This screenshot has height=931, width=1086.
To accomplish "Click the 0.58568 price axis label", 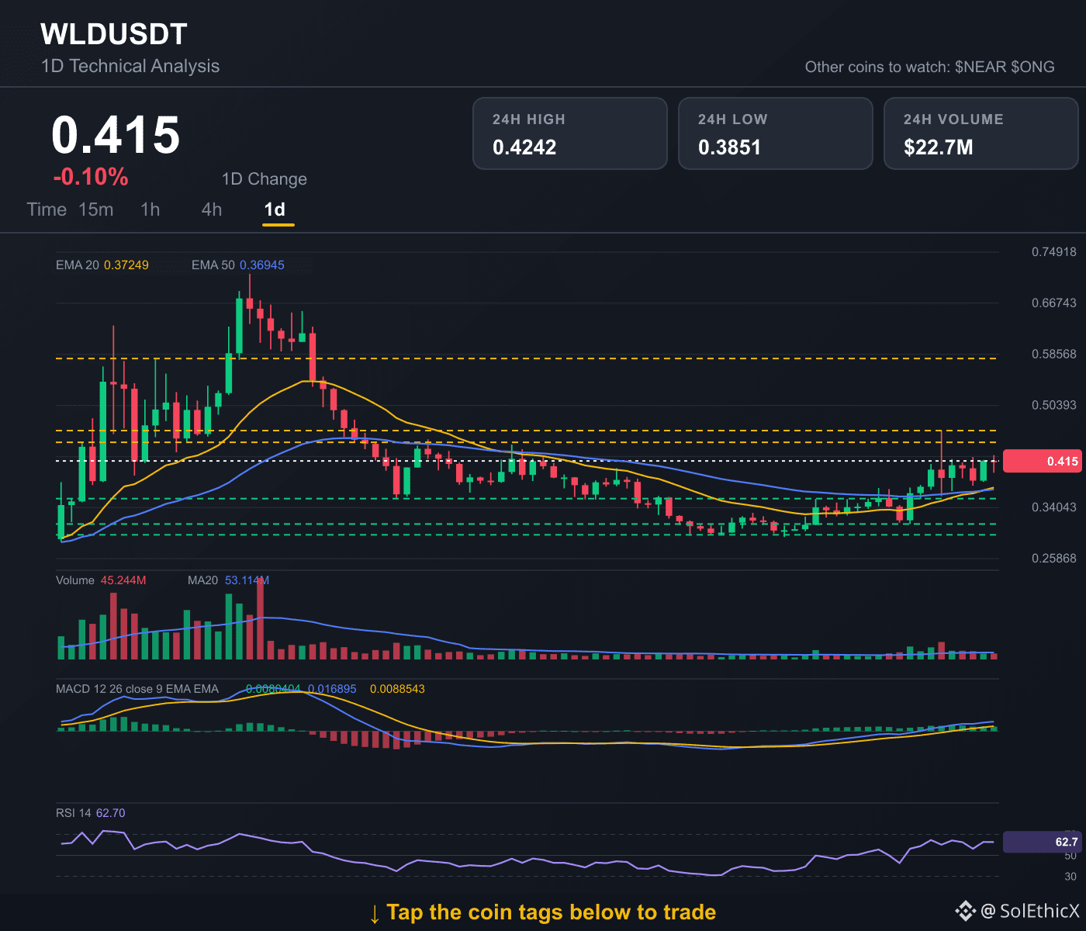I will click(1053, 355).
